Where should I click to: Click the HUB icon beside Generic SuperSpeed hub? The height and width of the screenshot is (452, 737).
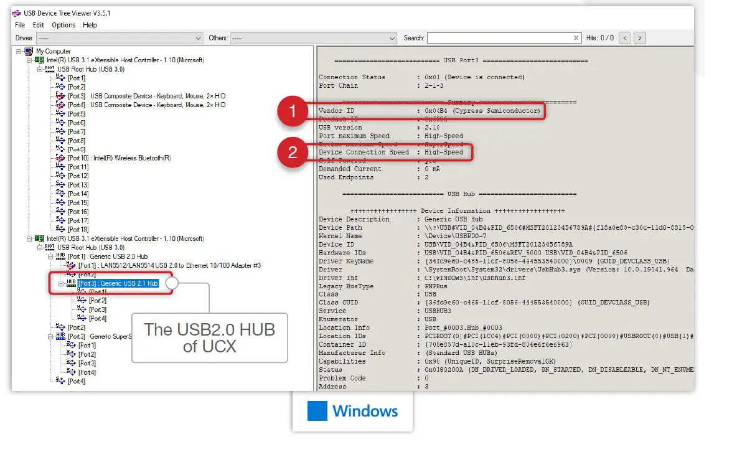(60, 337)
